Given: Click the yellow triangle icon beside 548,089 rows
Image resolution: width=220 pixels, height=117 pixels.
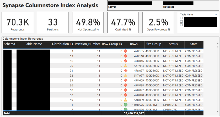Looking at the screenshot, I should [125, 100].
